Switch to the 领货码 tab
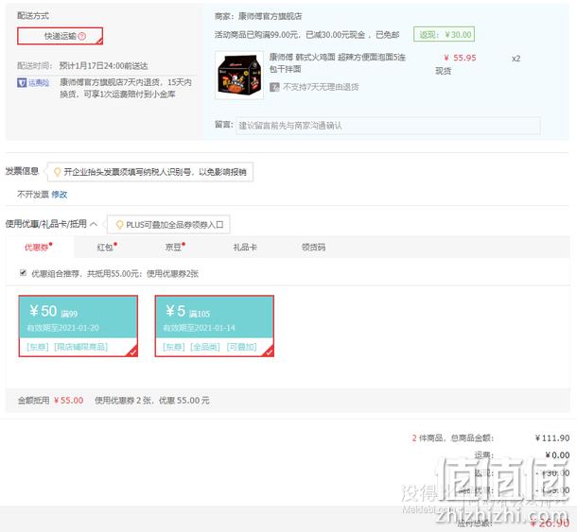577x532 pixels. tap(313, 247)
